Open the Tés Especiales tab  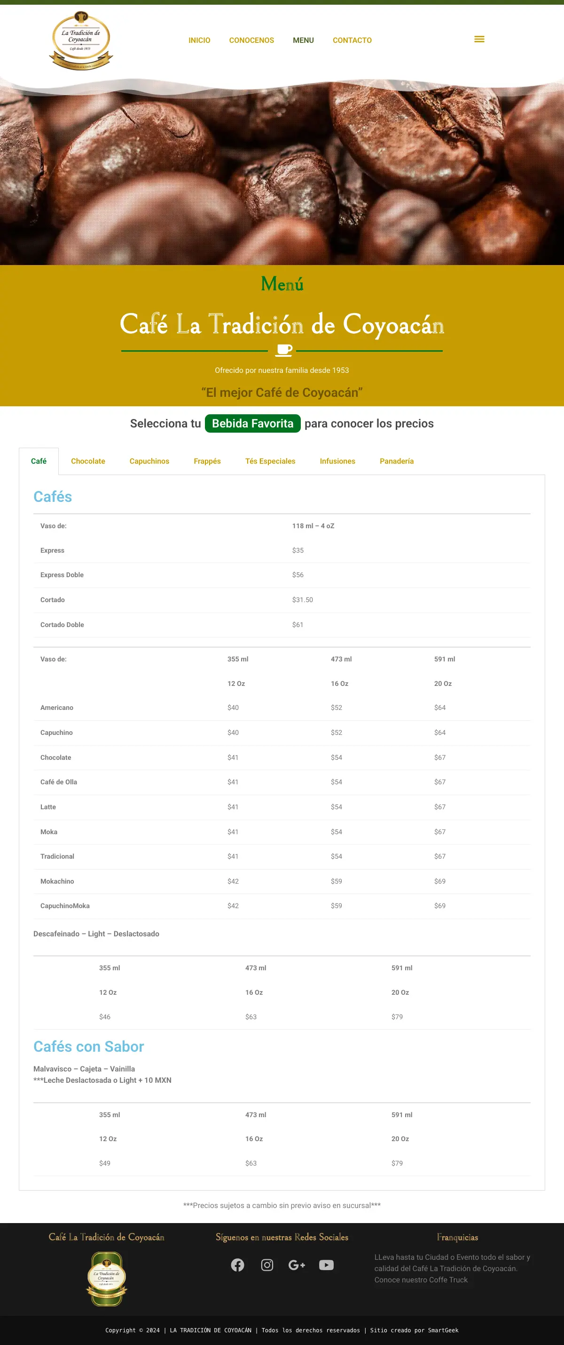click(271, 461)
